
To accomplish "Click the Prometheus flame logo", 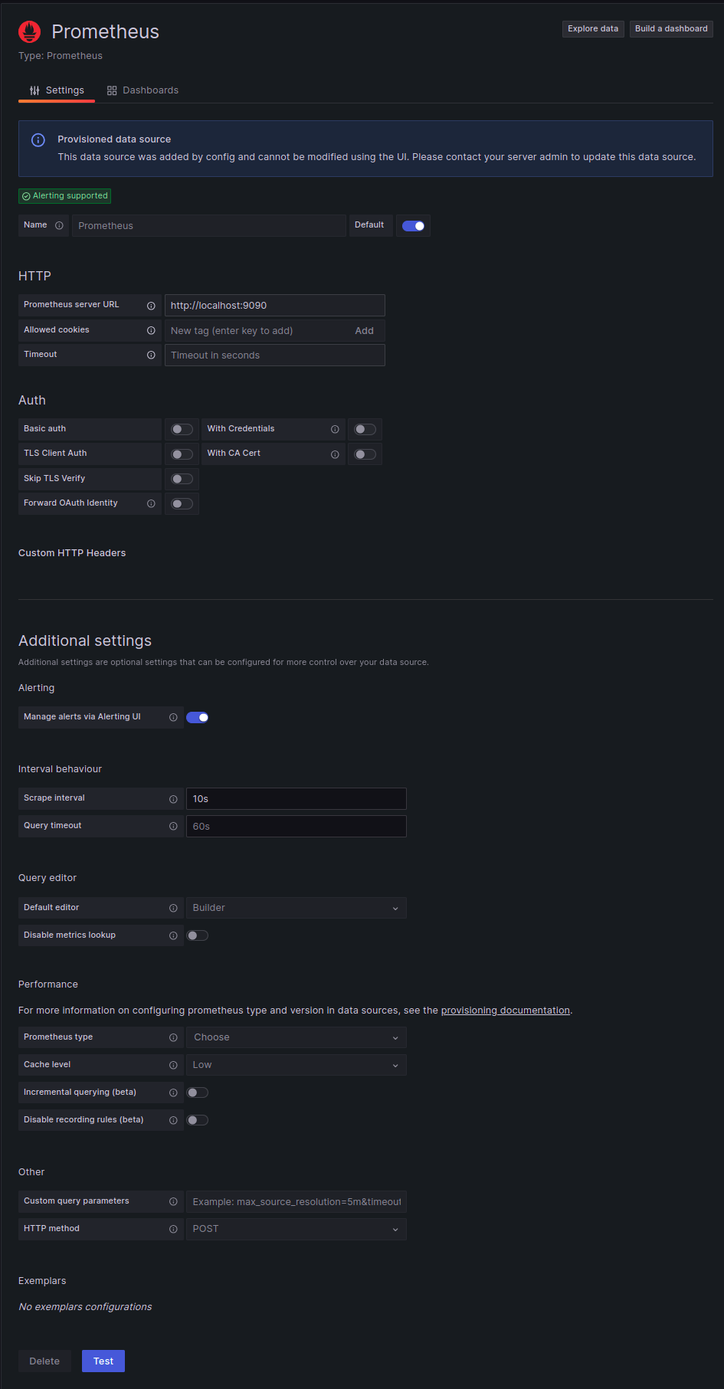I will pos(30,31).
